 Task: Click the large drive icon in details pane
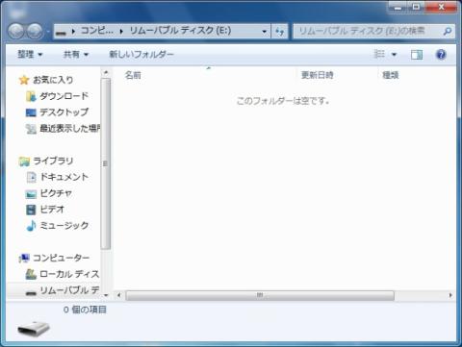34,329
